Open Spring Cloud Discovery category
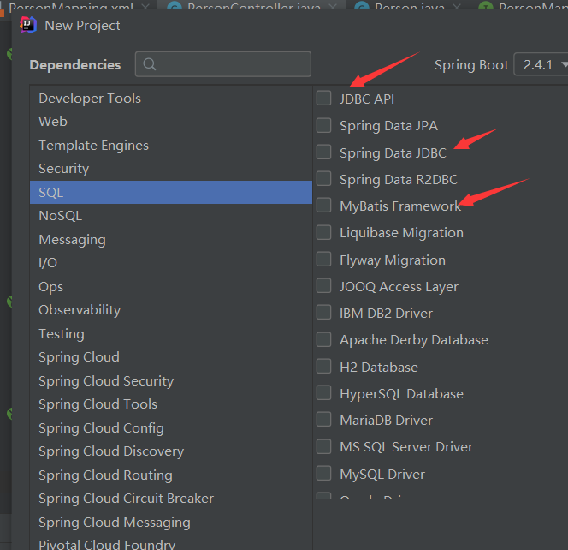The width and height of the screenshot is (568, 550). pos(170,451)
